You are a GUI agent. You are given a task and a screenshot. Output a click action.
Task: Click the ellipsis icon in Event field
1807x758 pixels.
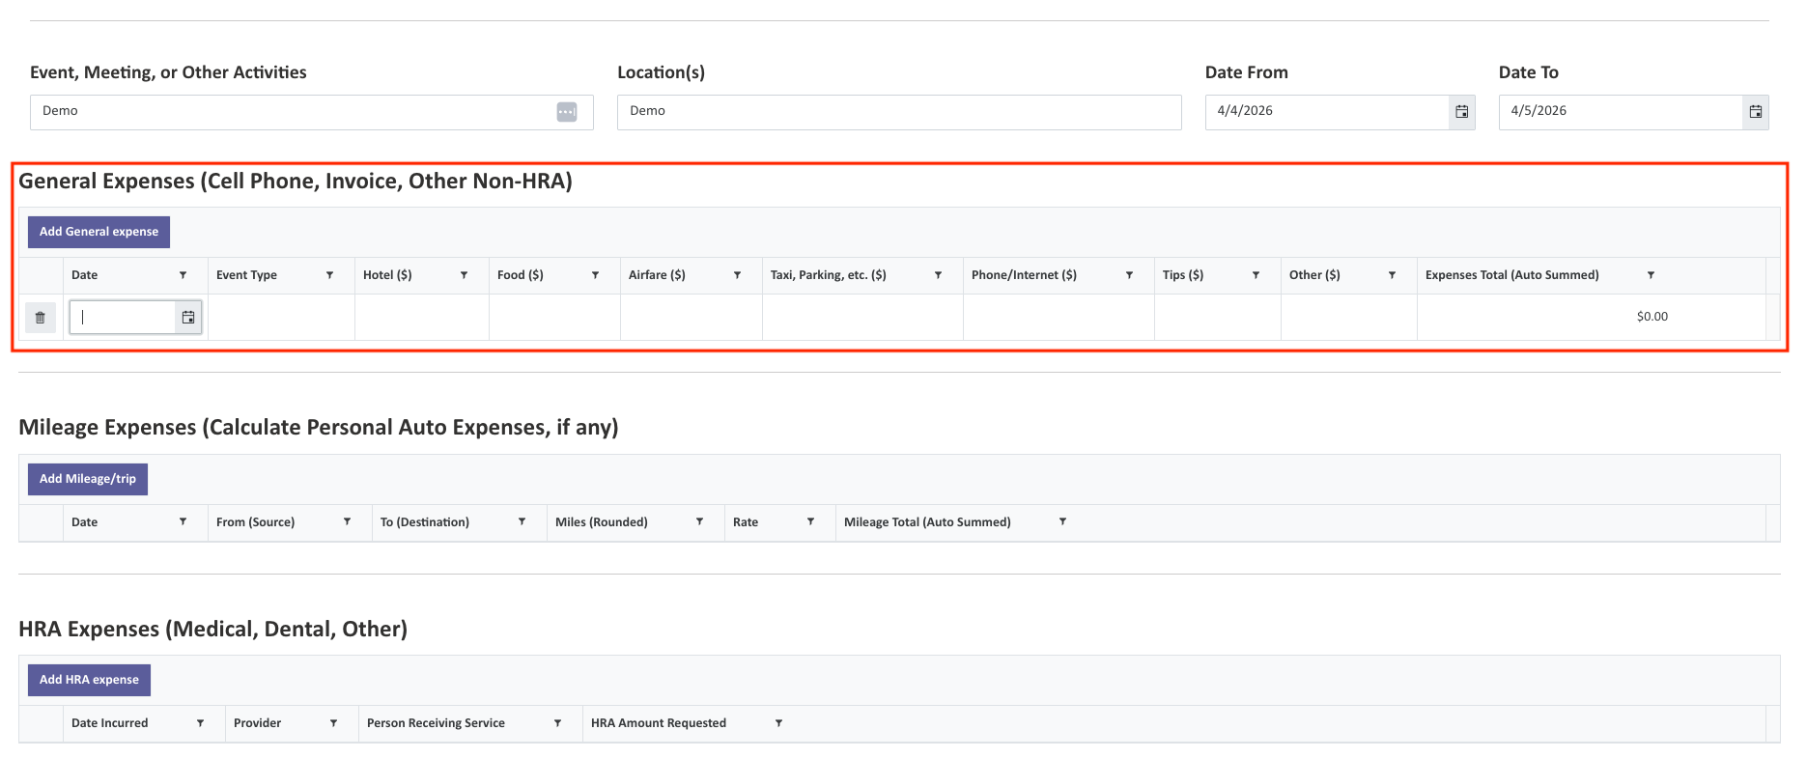[x=567, y=112]
